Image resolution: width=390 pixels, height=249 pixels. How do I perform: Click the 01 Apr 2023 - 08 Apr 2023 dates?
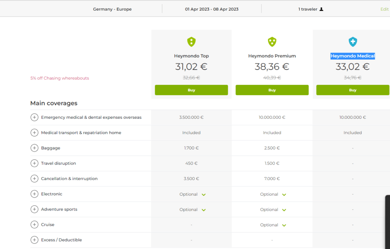pyautogui.click(x=212, y=9)
